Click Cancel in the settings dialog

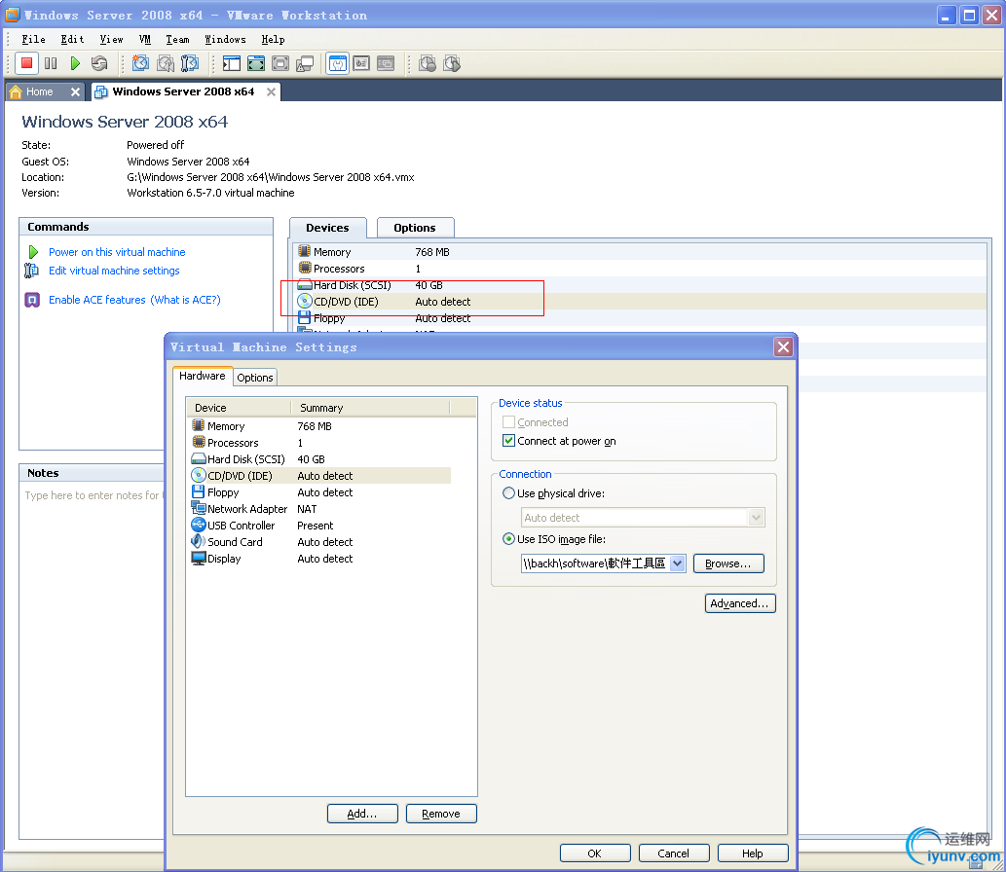[674, 854]
